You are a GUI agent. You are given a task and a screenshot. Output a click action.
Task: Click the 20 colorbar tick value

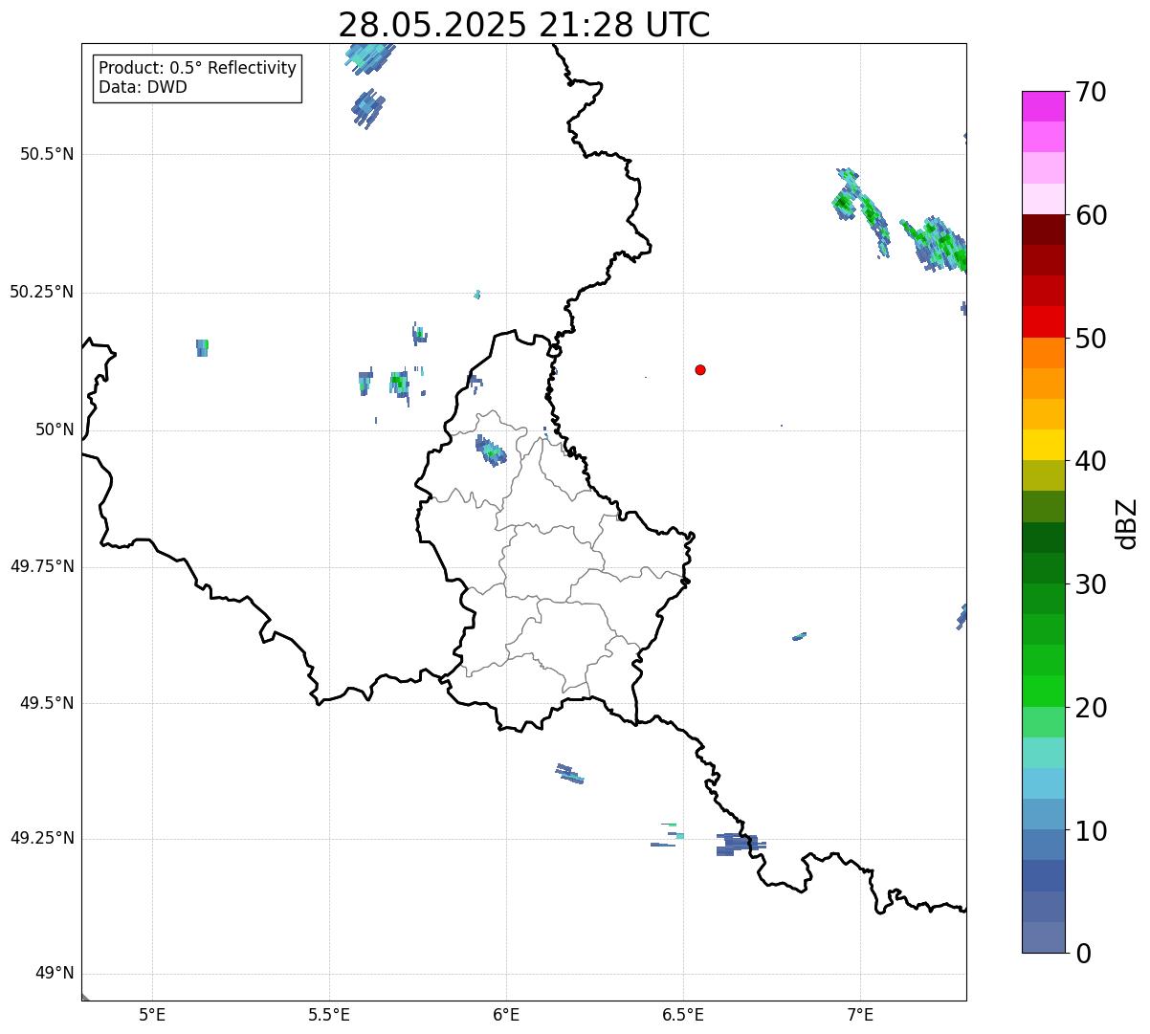point(1090,708)
